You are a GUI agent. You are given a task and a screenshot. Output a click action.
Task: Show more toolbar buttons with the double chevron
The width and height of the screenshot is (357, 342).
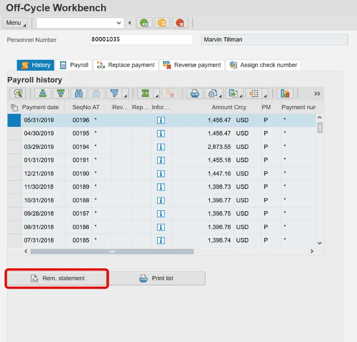pos(317,93)
